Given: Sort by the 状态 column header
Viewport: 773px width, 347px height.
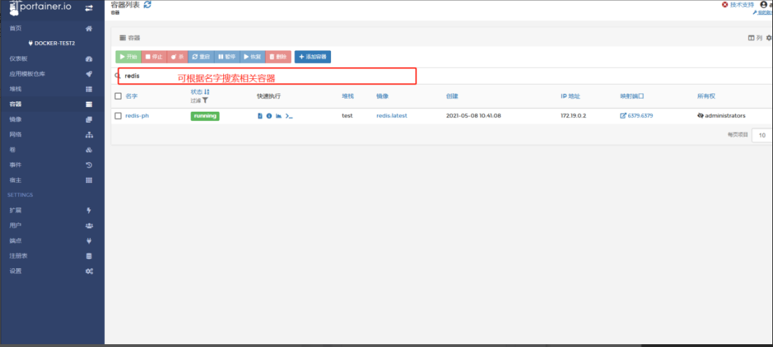Looking at the screenshot, I should click(x=200, y=92).
